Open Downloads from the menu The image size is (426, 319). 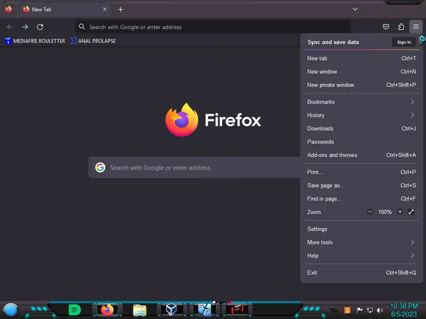(362, 129)
